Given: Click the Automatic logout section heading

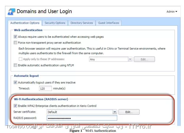Looking at the screenshot, I should tap(26, 76).
